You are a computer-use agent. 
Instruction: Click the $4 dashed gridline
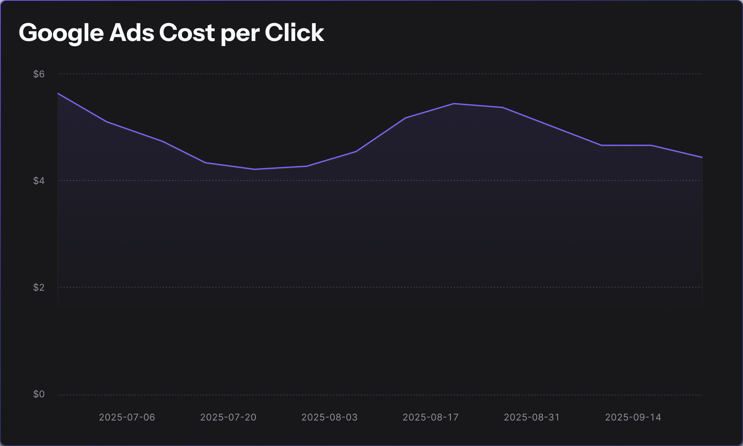pos(379,180)
